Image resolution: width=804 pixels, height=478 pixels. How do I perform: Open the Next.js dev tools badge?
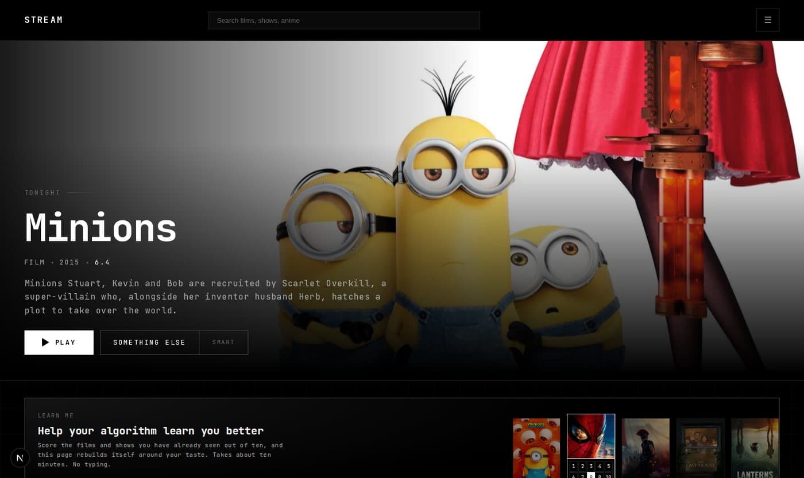[x=20, y=458]
